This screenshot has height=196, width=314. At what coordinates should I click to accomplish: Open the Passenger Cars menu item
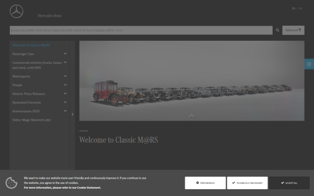coord(23,54)
